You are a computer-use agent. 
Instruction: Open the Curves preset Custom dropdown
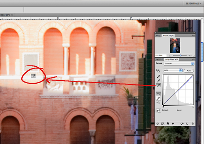(179, 64)
